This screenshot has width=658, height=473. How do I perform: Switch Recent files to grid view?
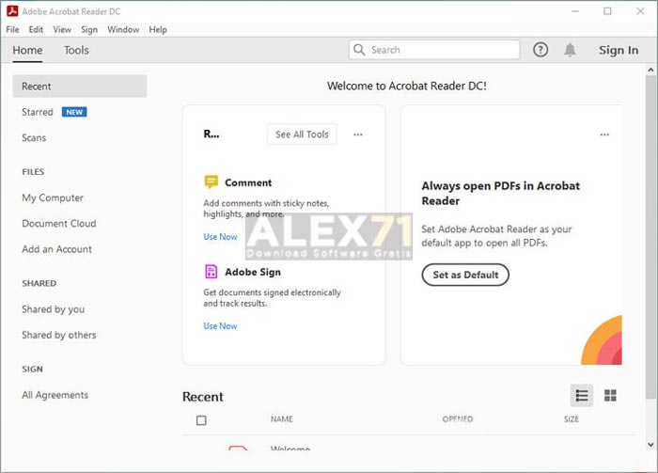click(x=610, y=395)
